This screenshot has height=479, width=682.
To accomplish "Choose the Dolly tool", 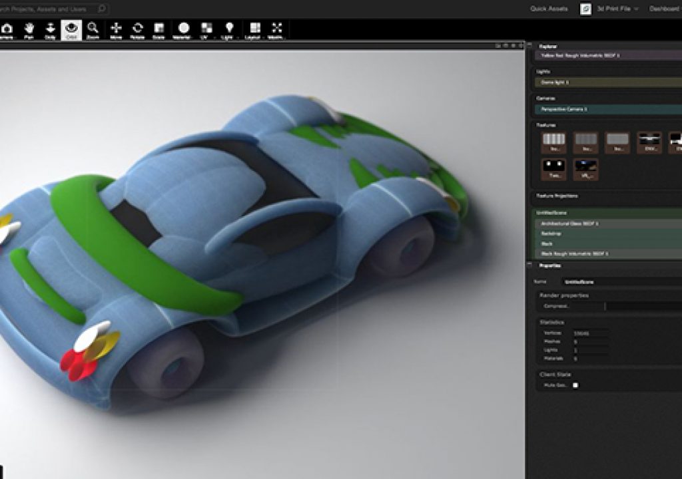I will pyautogui.click(x=50, y=31).
